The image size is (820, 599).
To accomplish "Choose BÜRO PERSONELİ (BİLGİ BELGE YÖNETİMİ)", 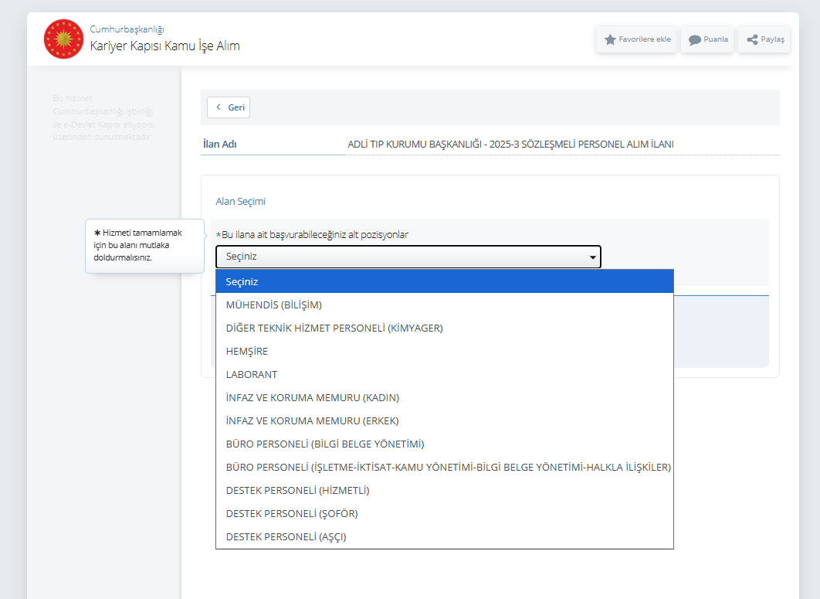I will [325, 444].
